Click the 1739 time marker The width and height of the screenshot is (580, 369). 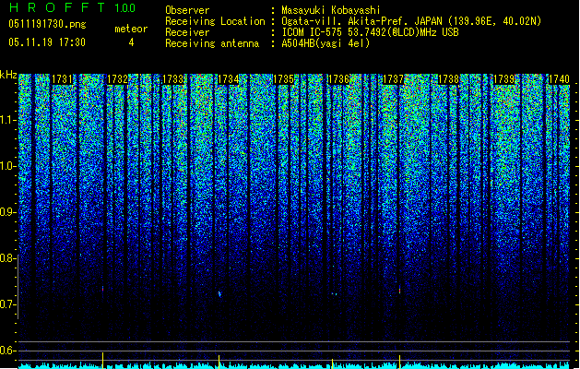coord(504,79)
